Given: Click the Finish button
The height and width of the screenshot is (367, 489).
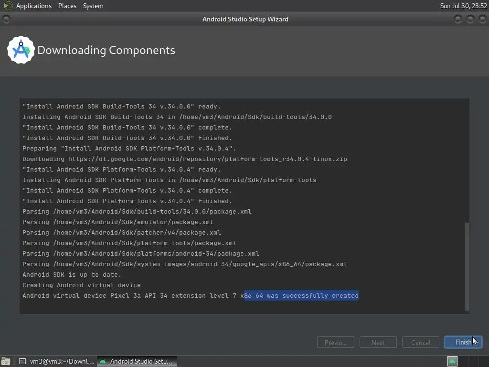Looking at the screenshot, I should (x=463, y=342).
